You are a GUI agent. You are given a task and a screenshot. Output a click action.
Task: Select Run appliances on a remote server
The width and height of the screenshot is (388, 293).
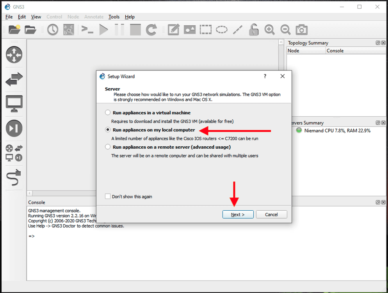[108, 147]
